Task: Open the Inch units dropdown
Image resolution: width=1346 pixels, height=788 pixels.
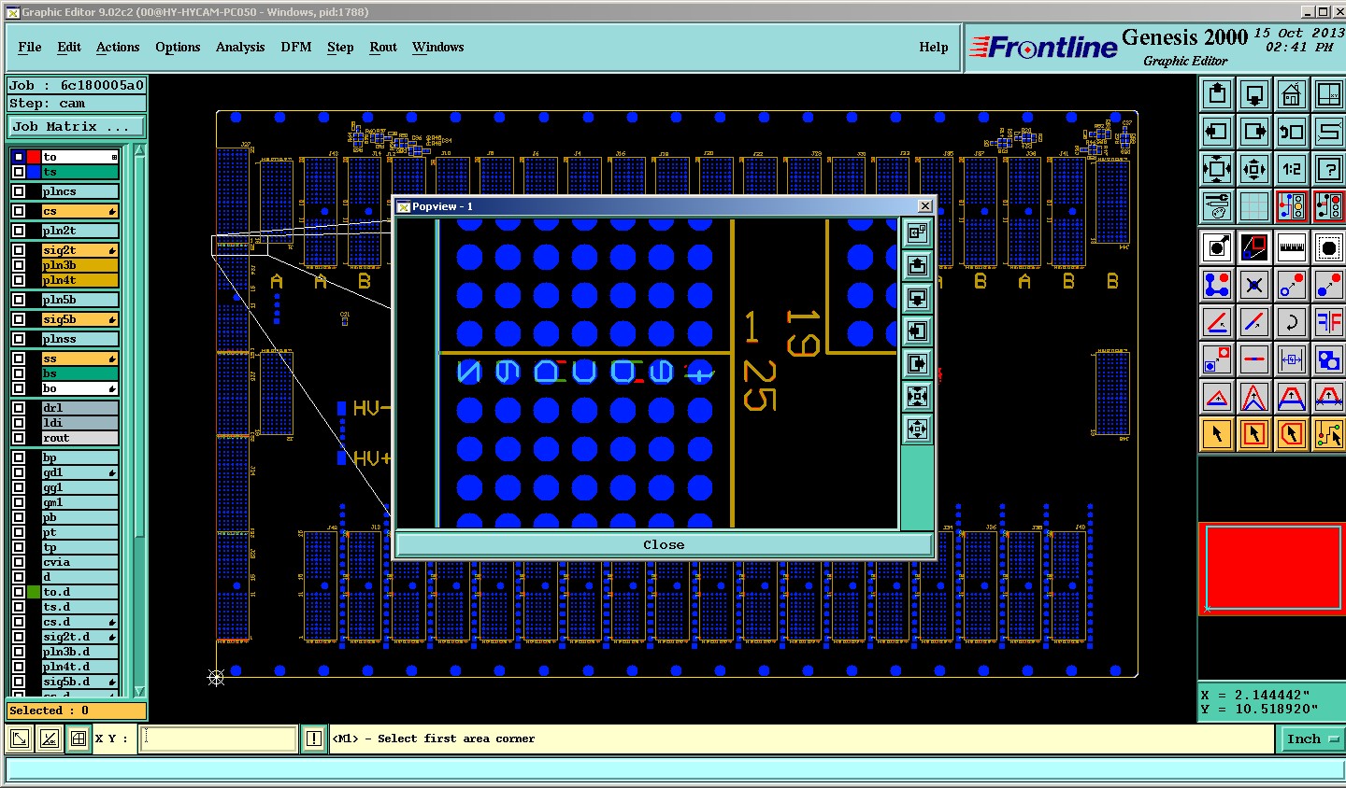Action: pyautogui.click(x=1311, y=739)
